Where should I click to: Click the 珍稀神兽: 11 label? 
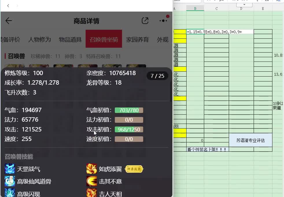click(45, 56)
